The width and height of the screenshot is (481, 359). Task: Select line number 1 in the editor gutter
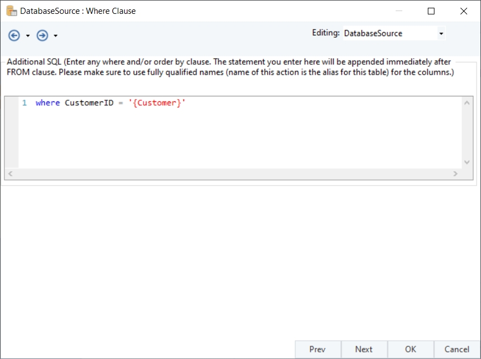(24, 103)
